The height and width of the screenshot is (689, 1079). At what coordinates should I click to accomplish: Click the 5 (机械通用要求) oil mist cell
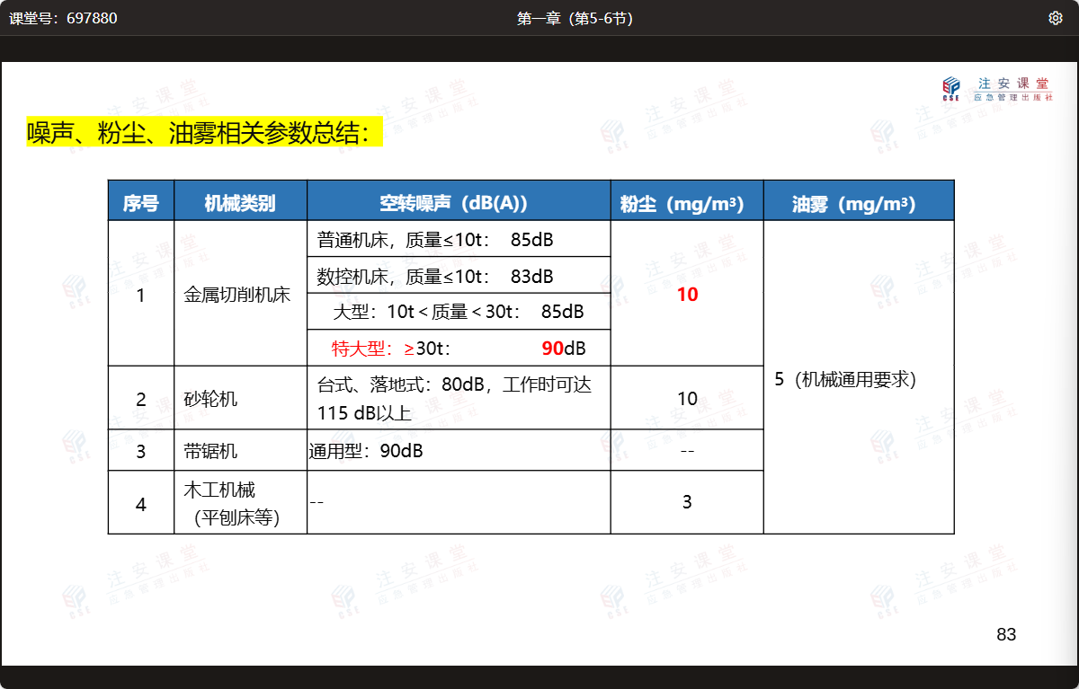click(845, 380)
